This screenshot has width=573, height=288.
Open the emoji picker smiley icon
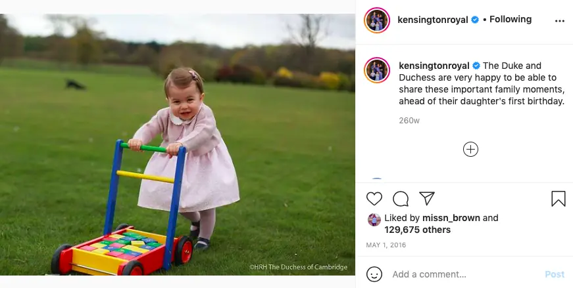[x=374, y=274]
